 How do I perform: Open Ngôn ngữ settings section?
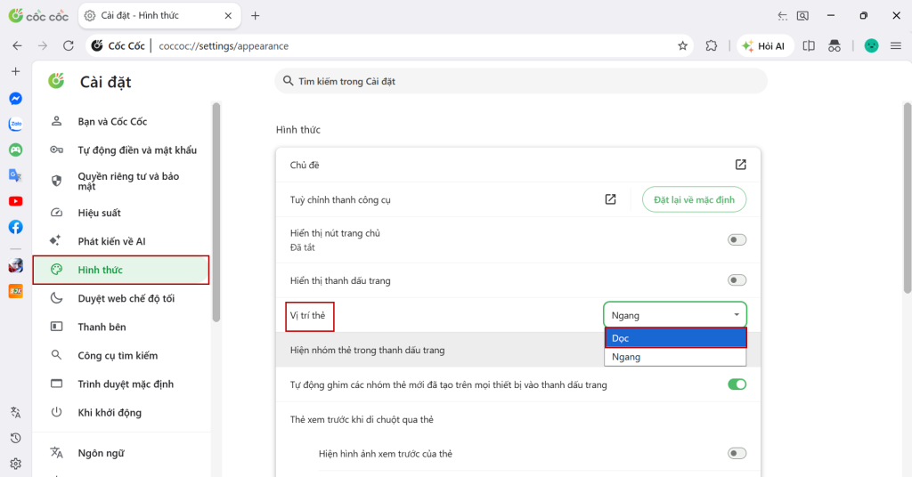(121, 453)
